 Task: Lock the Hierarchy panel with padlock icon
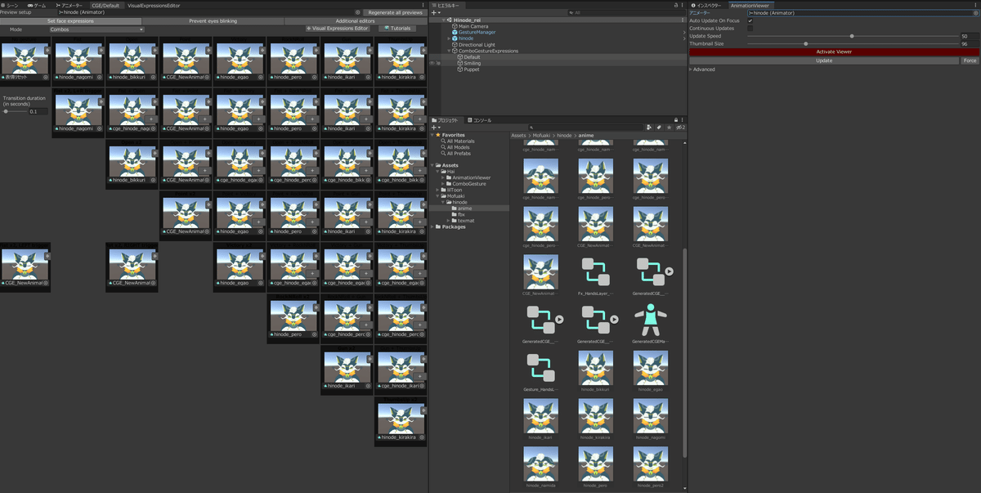(675, 5)
